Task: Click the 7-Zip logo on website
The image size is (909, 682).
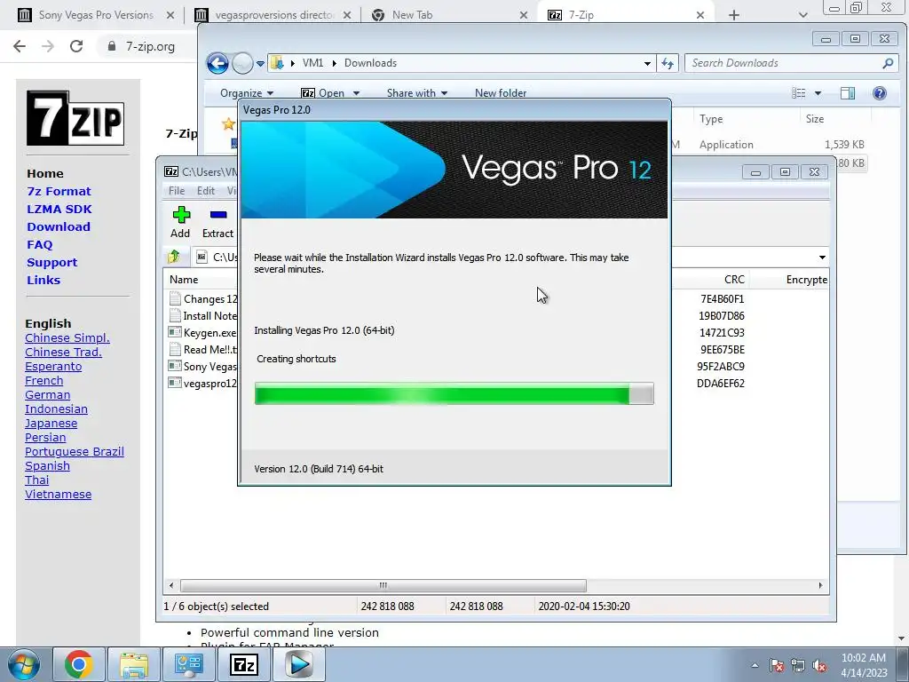Action: click(75, 118)
